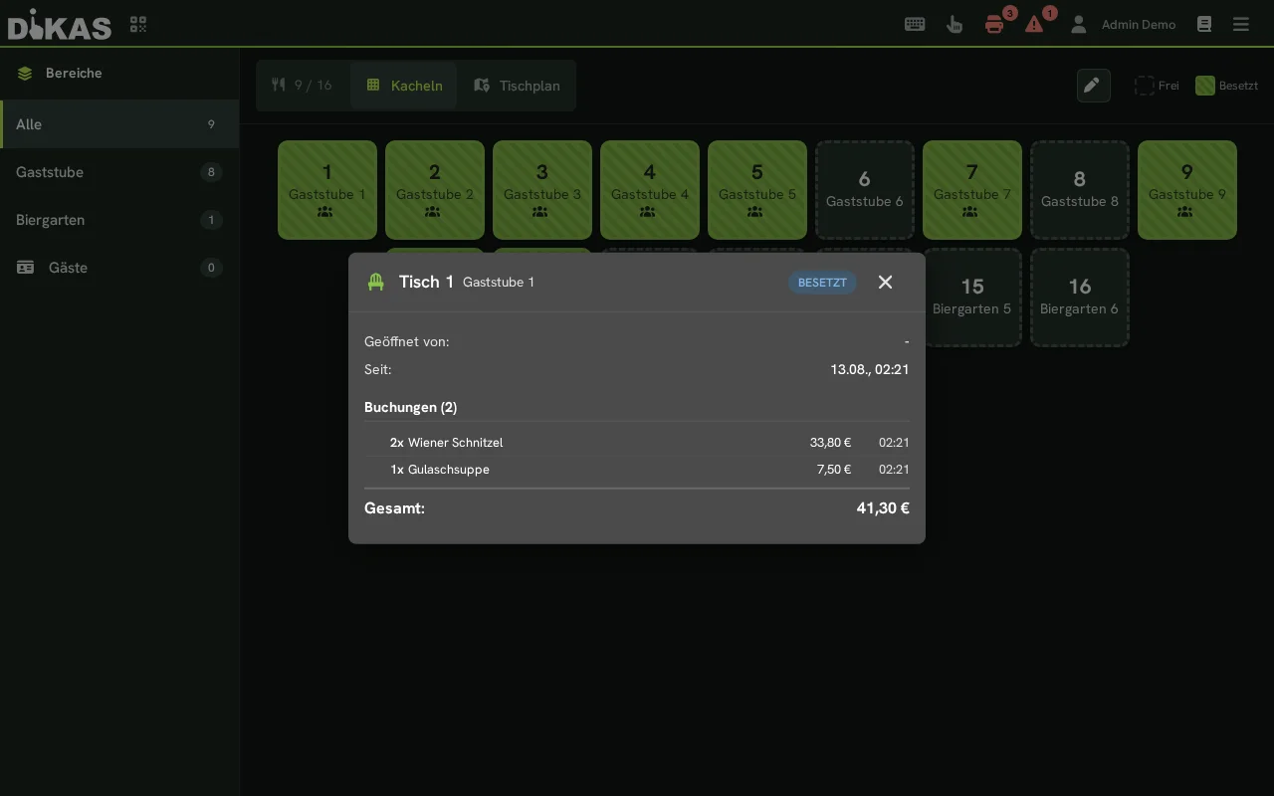The image size is (1274, 796).
Task: Click the Buchungen (2) heading
Action: point(411,407)
